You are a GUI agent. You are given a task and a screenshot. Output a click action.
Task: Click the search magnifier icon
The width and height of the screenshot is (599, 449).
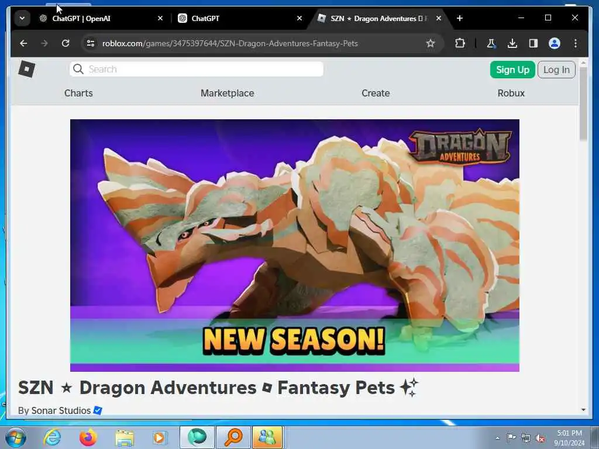click(x=78, y=69)
